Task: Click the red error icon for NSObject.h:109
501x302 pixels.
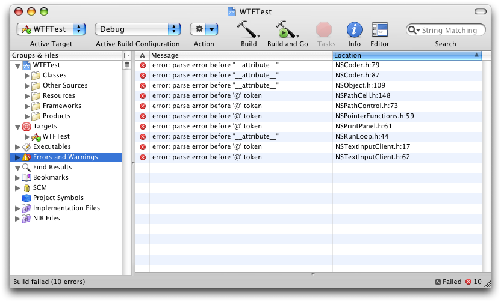Action: [x=143, y=86]
